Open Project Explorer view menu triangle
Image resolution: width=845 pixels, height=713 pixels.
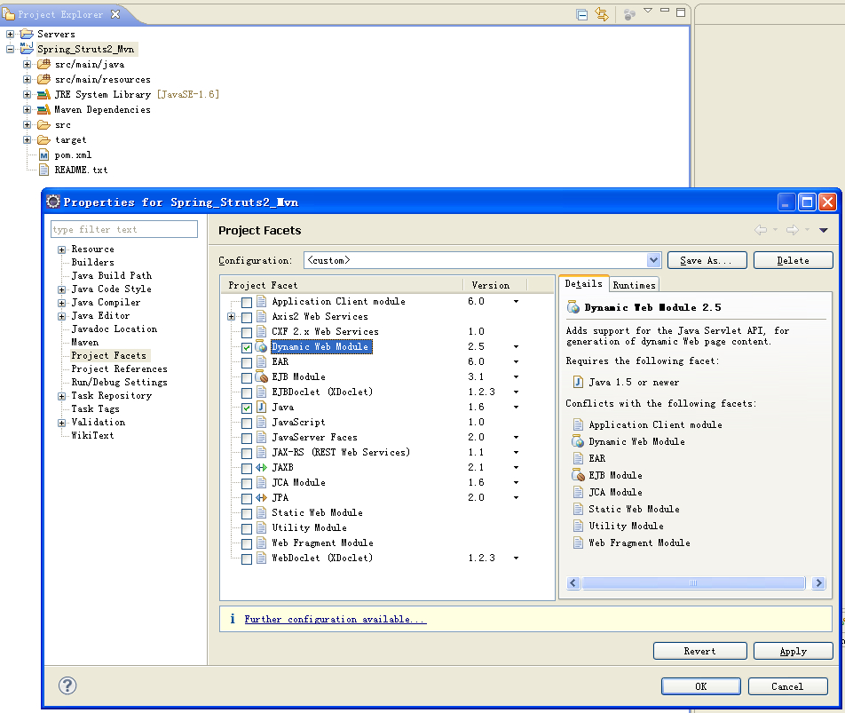pyautogui.click(x=648, y=11)
